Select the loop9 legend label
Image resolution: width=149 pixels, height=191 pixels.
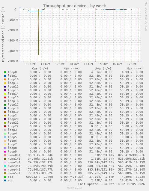12,152
